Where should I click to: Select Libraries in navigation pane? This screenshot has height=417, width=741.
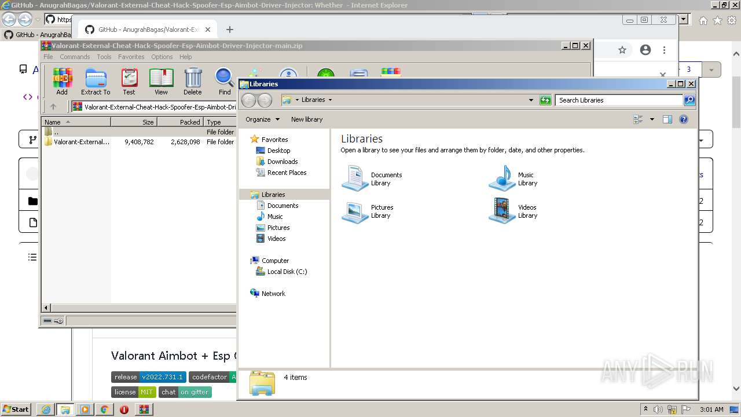point(273,195)
